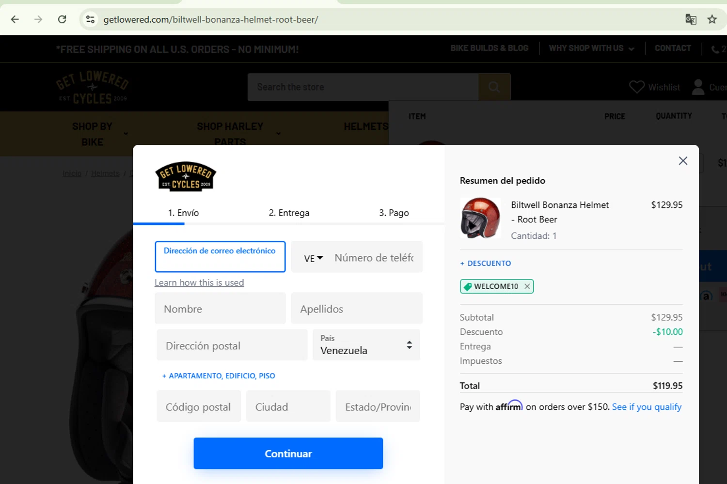This screenshot has width=727, height=484.
Task: Click the Affirm logo
Action: 509,406
